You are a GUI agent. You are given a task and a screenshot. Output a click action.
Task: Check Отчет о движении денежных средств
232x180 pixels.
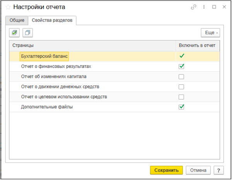181,87
